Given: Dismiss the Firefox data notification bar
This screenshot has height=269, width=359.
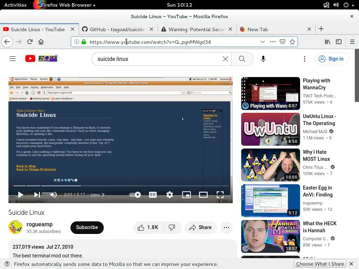Looking at the screenshot, I should coord(351,264).
